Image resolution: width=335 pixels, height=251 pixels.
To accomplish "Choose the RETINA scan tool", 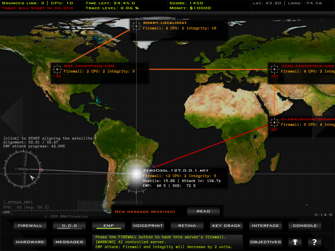I will 187,226.
